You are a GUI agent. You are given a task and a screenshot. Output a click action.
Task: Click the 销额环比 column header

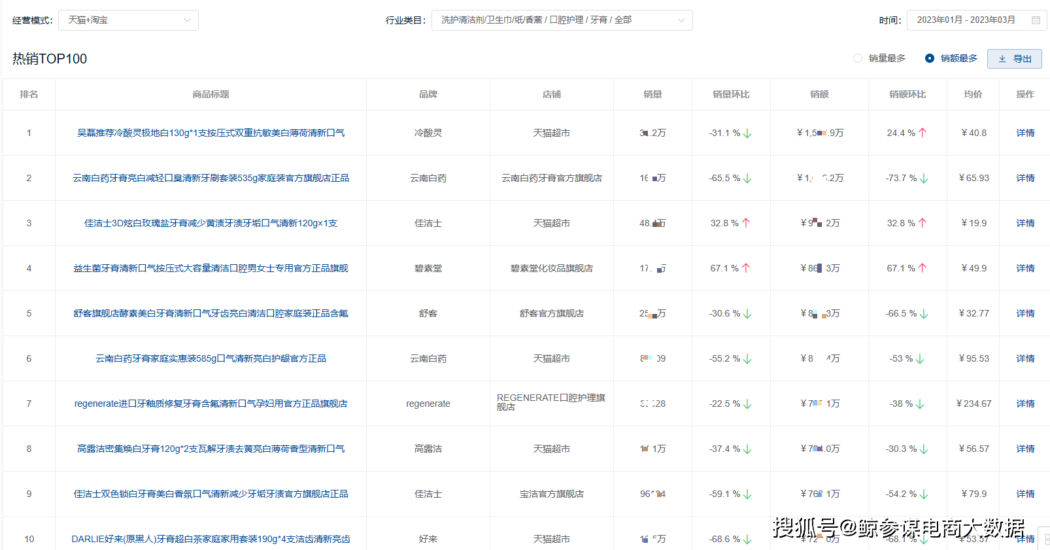point(907,94)
